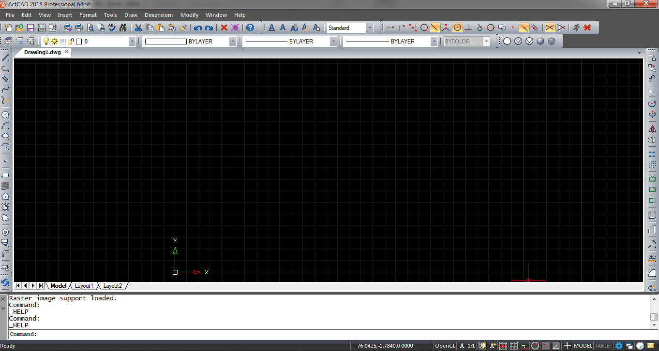This screenshot has width=659, height=351.
Task: Run the ABC spell check tool
Action: [112, 28]
